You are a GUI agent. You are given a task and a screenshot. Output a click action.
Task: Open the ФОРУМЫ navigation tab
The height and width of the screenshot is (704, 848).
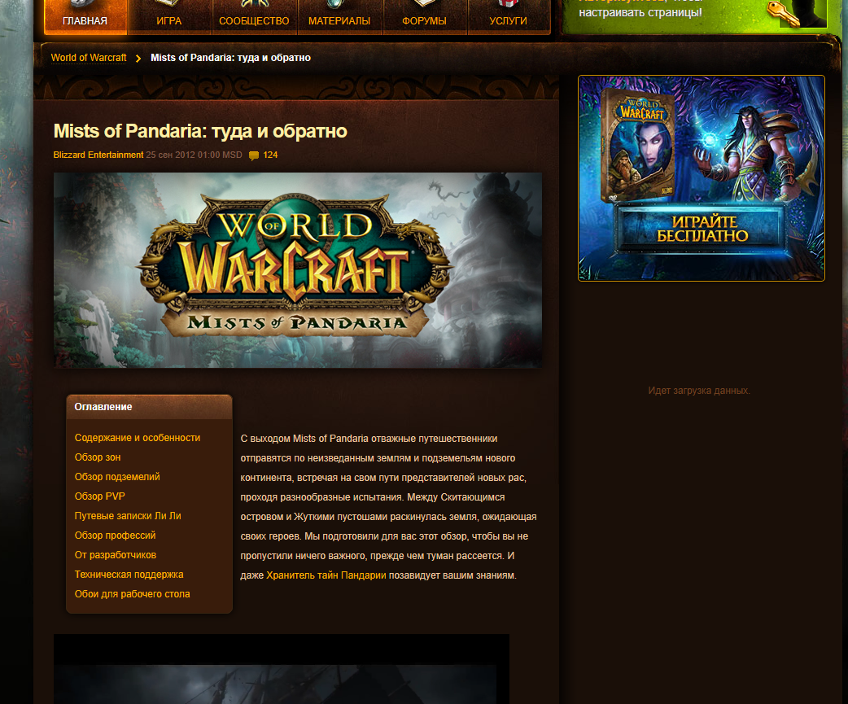pyautogui.click(x=425, y=17)
